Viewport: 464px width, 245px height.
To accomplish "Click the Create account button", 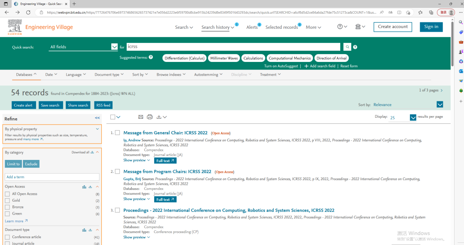I will 393,27.
